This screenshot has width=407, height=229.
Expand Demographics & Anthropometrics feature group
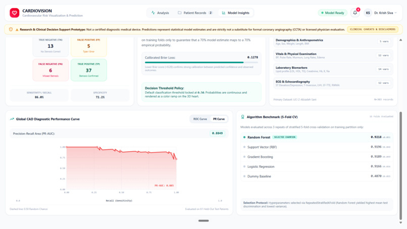pos(333,41)
